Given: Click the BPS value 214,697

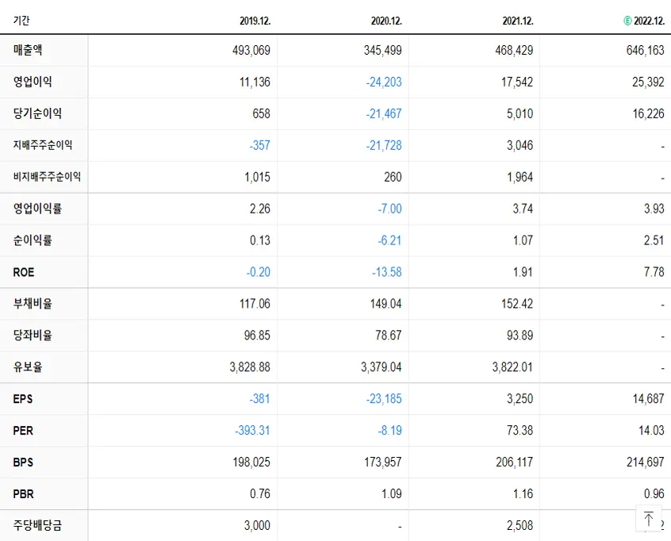Looking at the screenshot, I should (x=646, y=462).
